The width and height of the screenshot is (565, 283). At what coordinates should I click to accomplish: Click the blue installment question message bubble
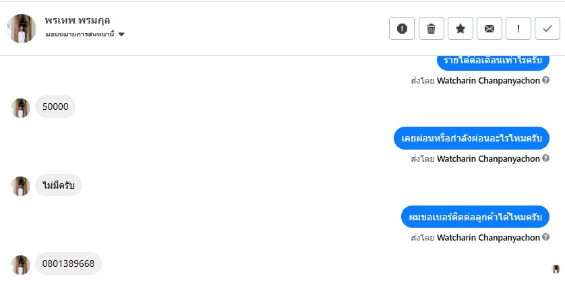click(471, 138)
